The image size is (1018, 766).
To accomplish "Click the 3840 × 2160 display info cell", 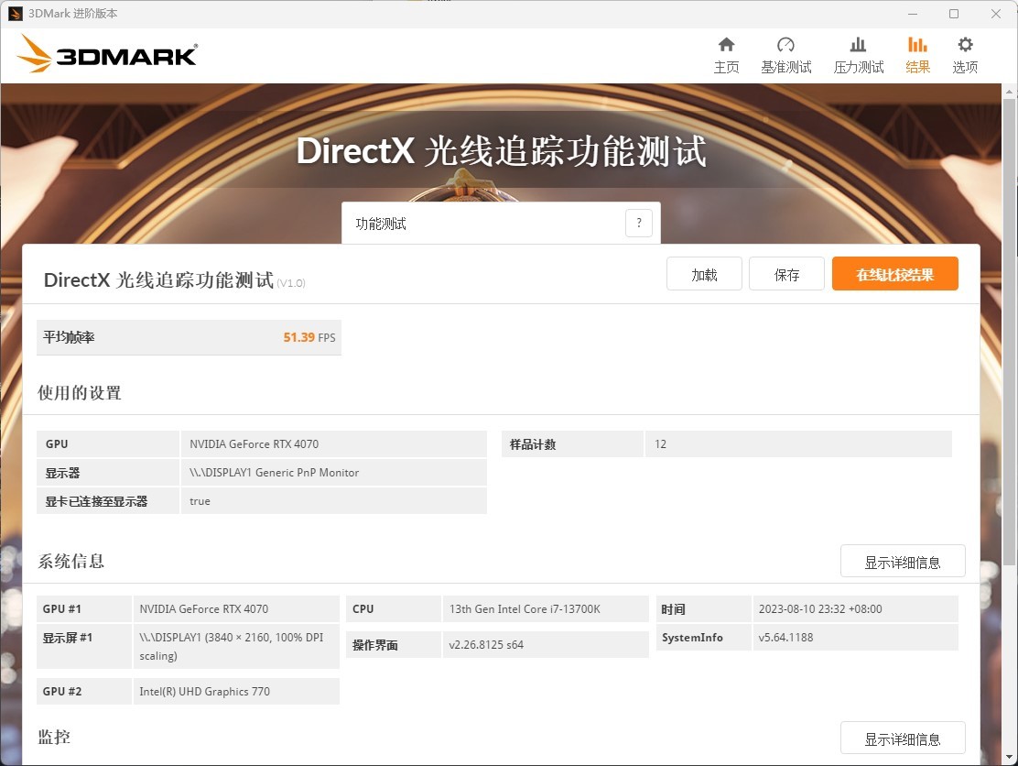I will tap(236, 647).
